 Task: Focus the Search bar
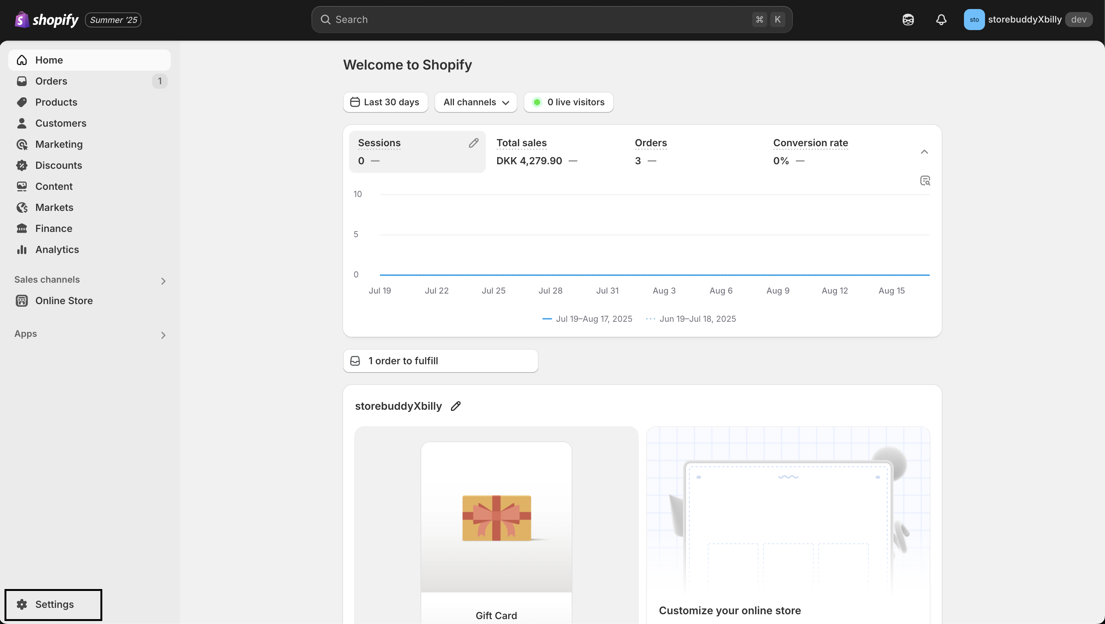(552, 19)
